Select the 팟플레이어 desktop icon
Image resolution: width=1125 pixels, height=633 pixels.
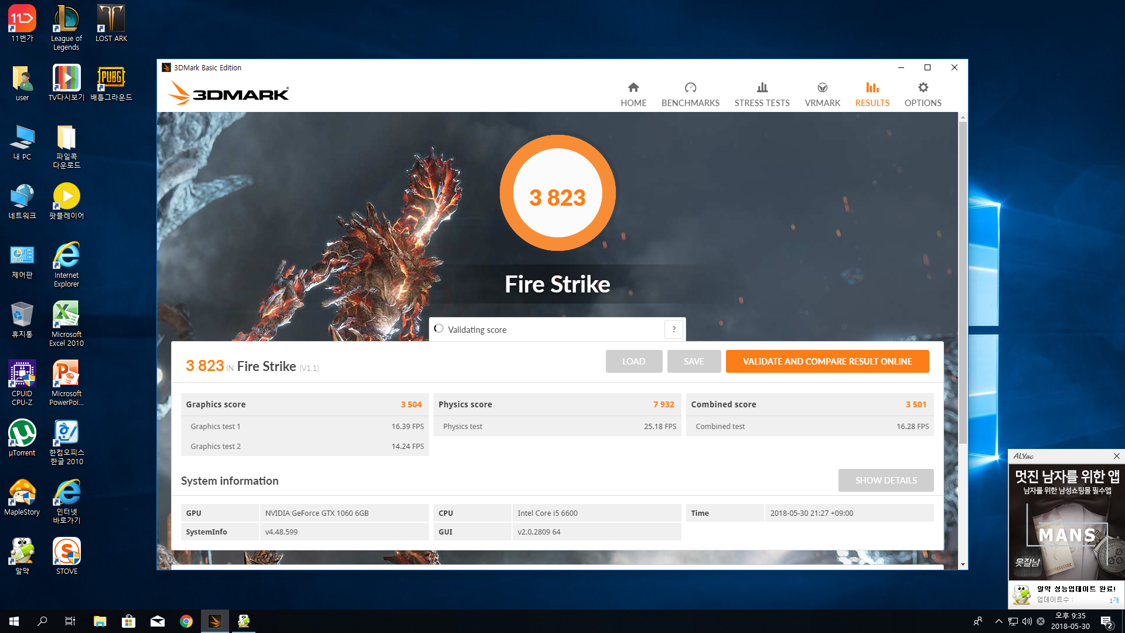tap(66, 201)
